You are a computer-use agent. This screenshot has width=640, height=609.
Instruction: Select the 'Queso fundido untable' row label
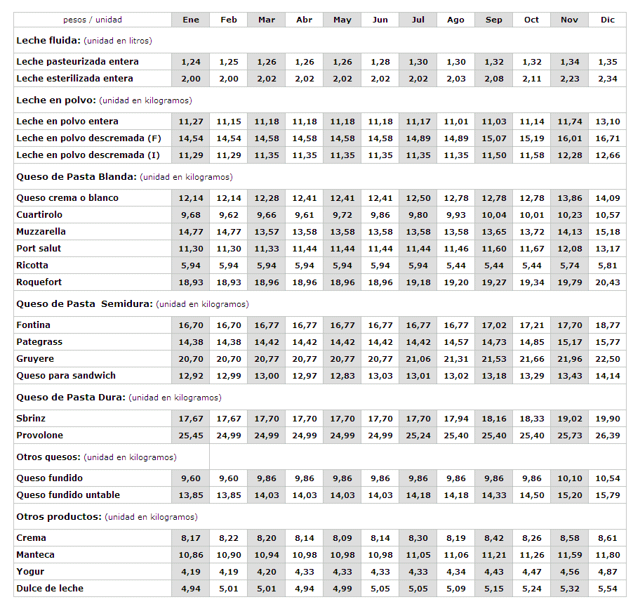pos(68,495)
